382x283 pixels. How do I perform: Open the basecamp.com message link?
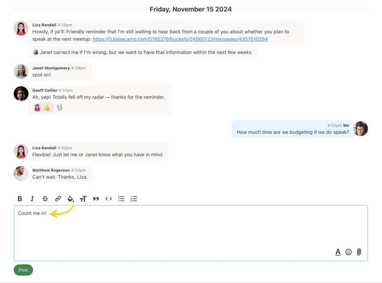[180, 39]
